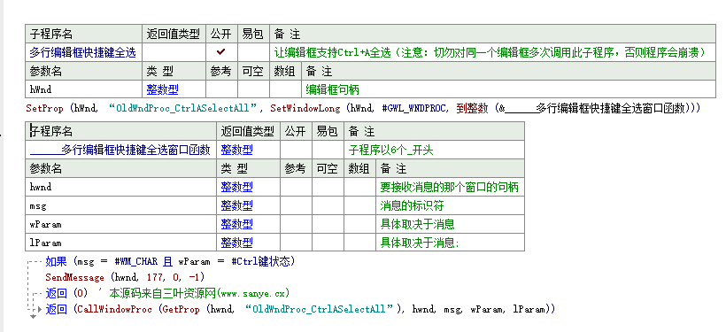Select the hWnd parameter in the first subroutine
This screenshot has width=726, height=332.
point(41,89)
